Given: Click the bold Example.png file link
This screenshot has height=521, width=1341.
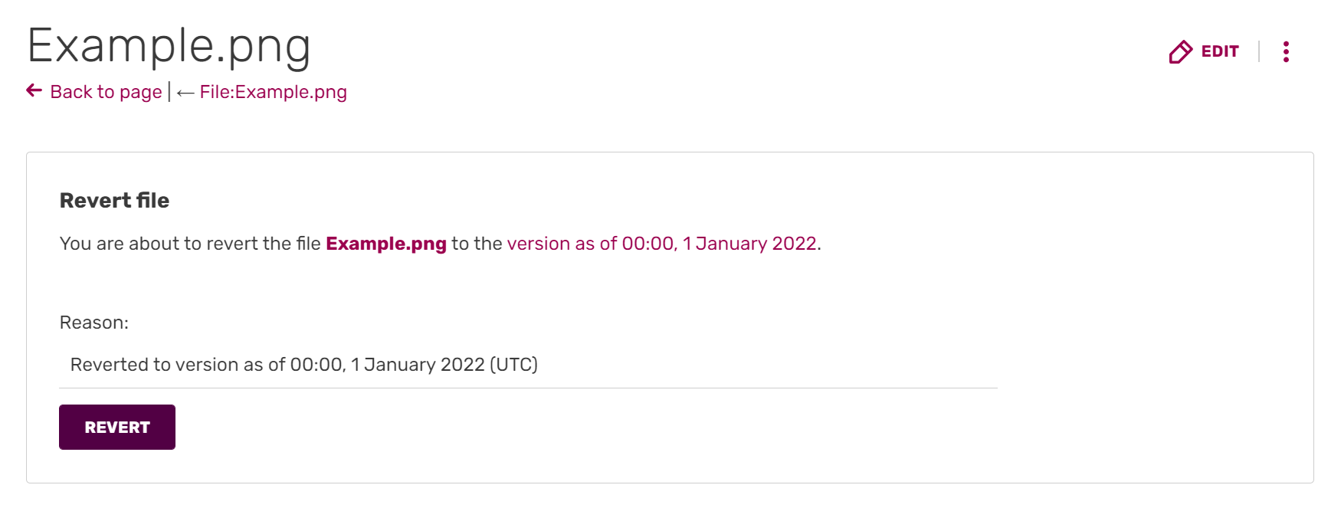Looking at the screenshot, I should point(386,244).
